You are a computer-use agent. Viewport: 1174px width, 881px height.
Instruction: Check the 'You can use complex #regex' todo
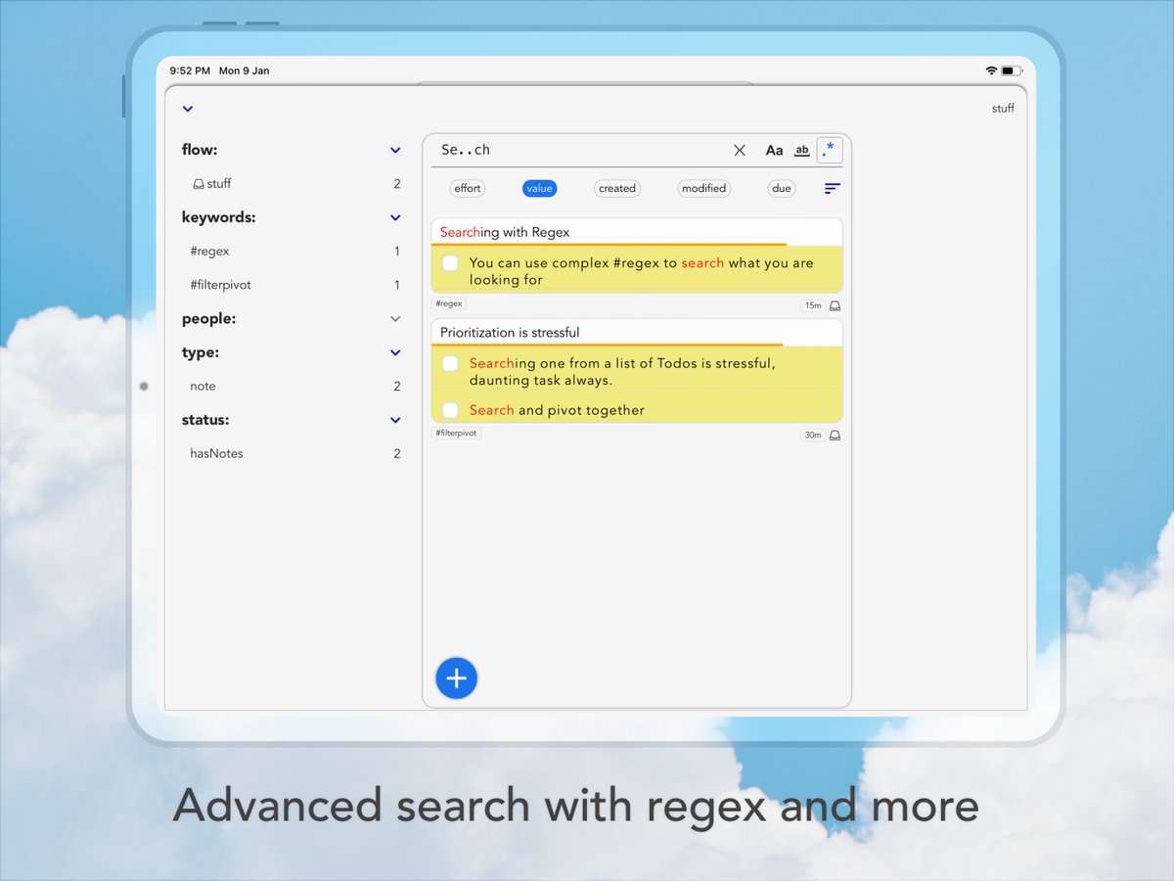450,263
